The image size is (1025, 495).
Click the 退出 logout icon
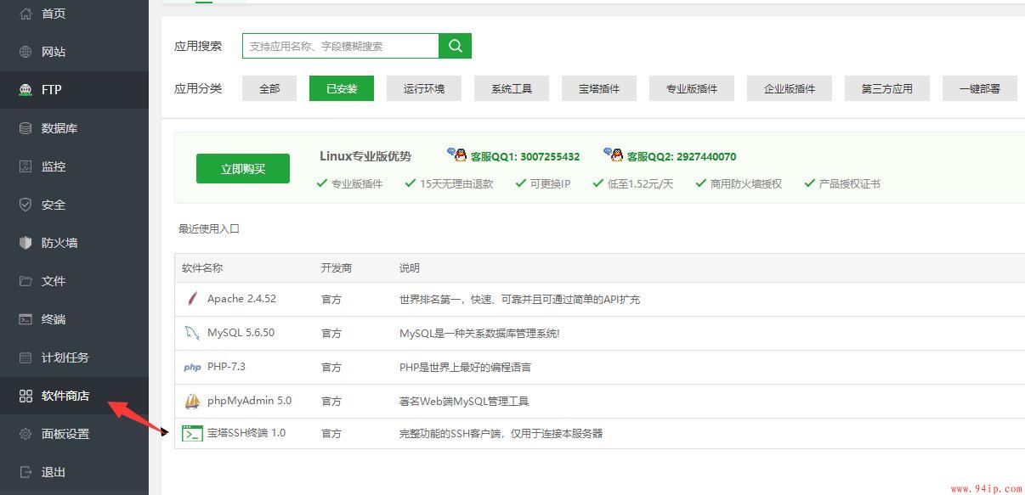pyautogui.click(x=25, y=472)
